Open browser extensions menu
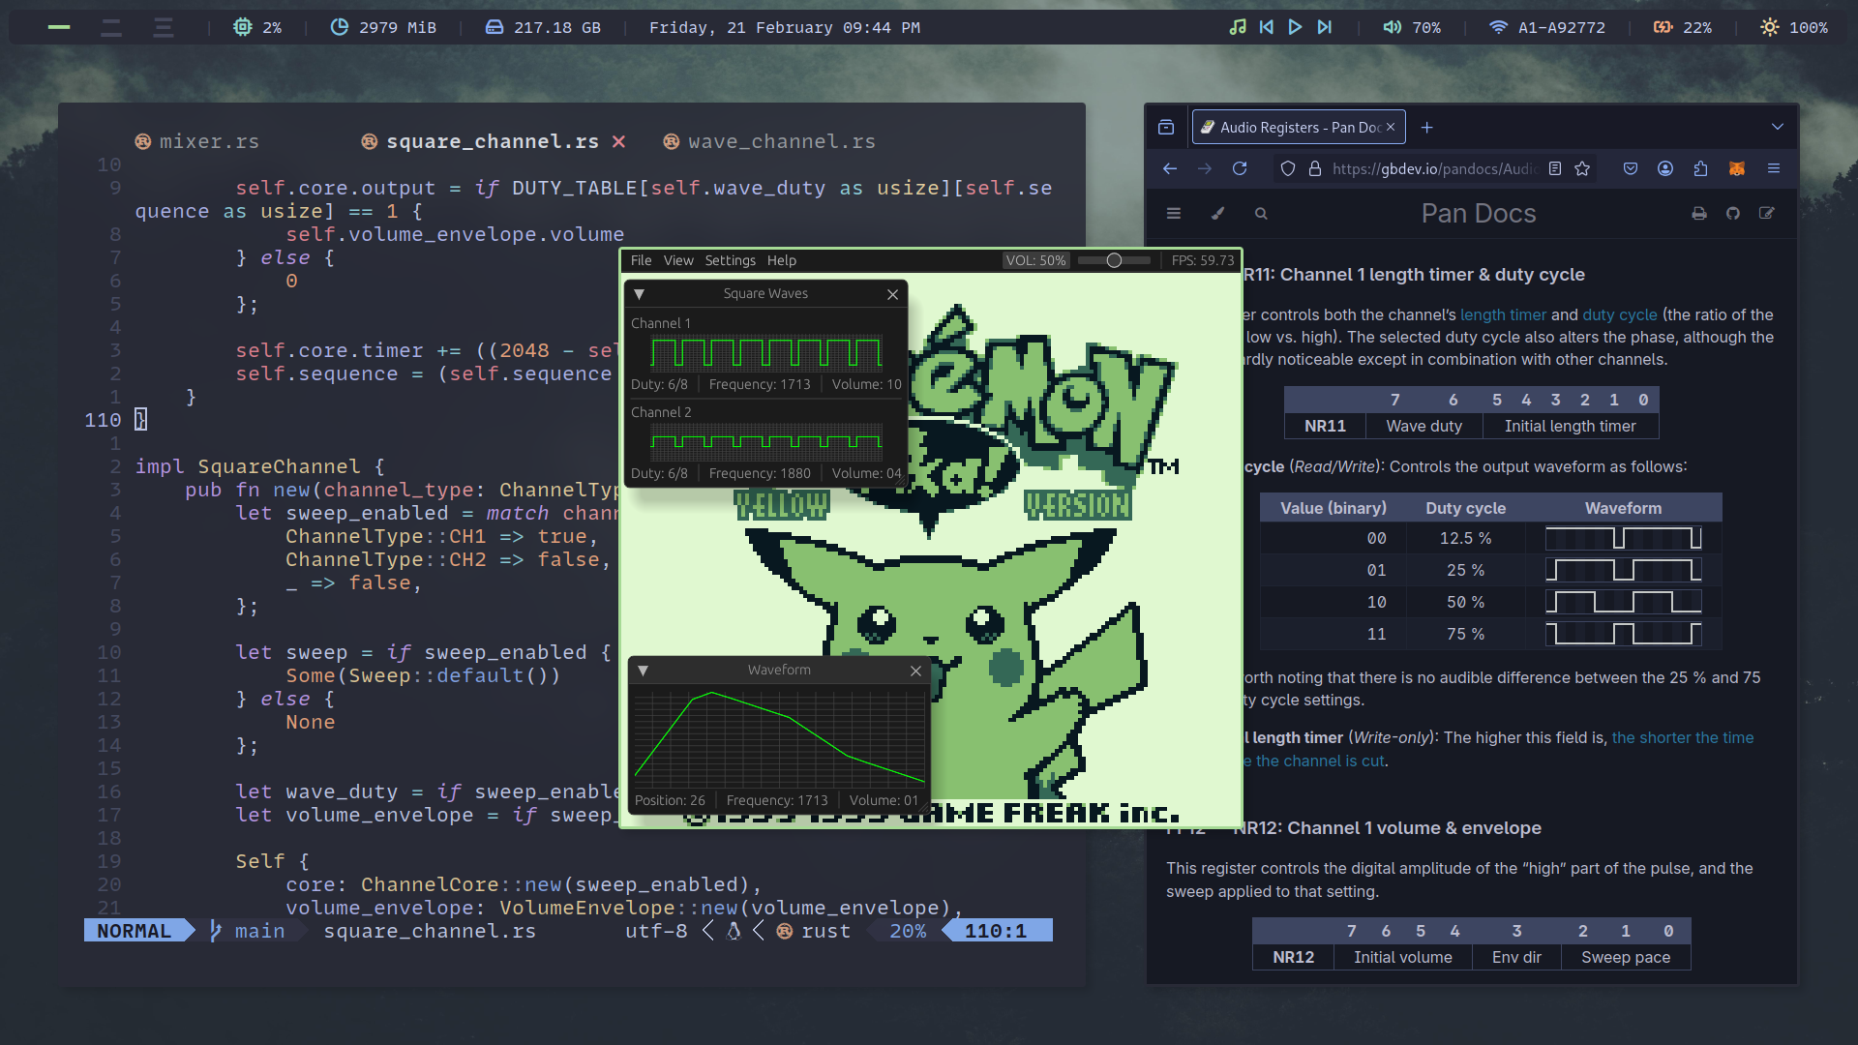Image resolution: width=1858 pixels, height=1045 pixels. tap(1700, 168)
